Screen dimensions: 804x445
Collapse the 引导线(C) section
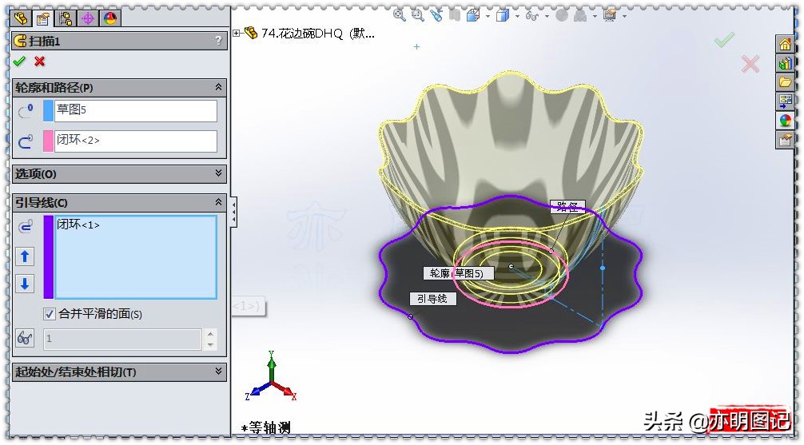click(218, 203)
